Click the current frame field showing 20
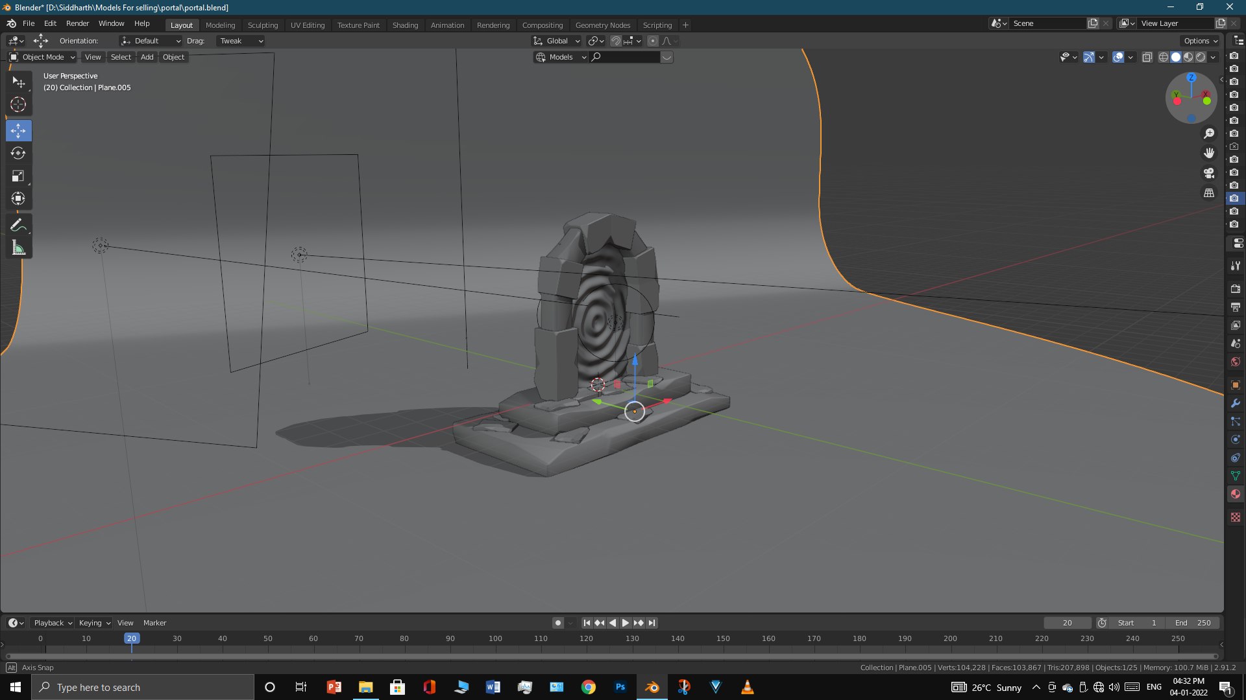Screen dimensions: 1246x700 click(1068, 623)
